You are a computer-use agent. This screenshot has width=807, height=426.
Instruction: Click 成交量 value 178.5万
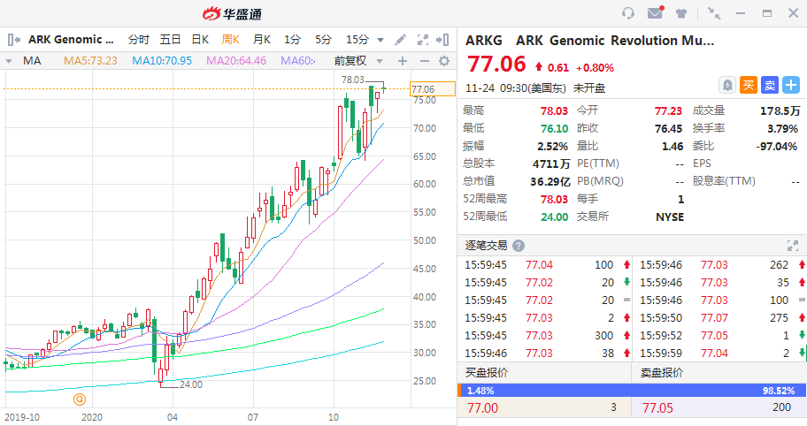(x=780, y=110)
